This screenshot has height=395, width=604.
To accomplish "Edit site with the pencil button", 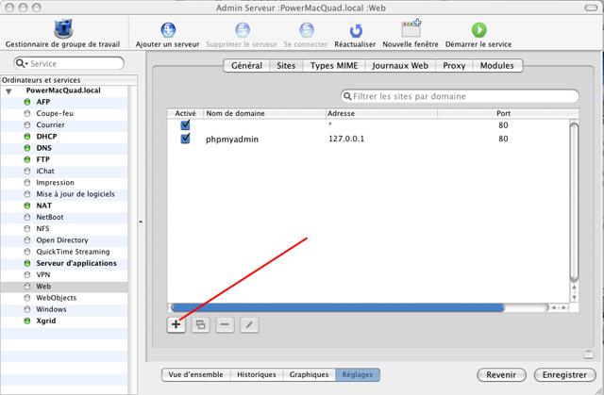I will click(x=249, y=324).
